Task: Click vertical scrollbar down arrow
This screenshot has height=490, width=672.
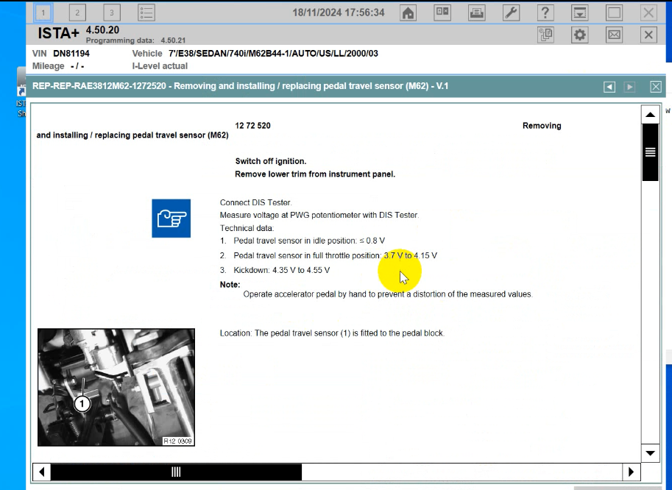Action: click(650, 453)
